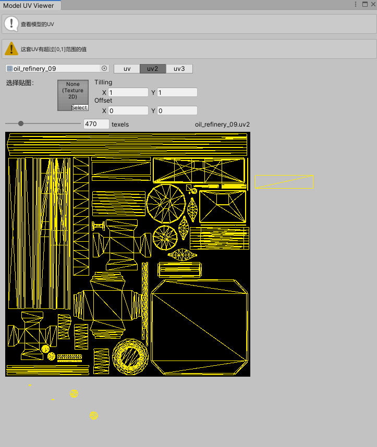Image resolution: width=377 pixels, height=447 pixels.
Task: Maximize the Model UV Viewer window
Action: coord(365,4)
